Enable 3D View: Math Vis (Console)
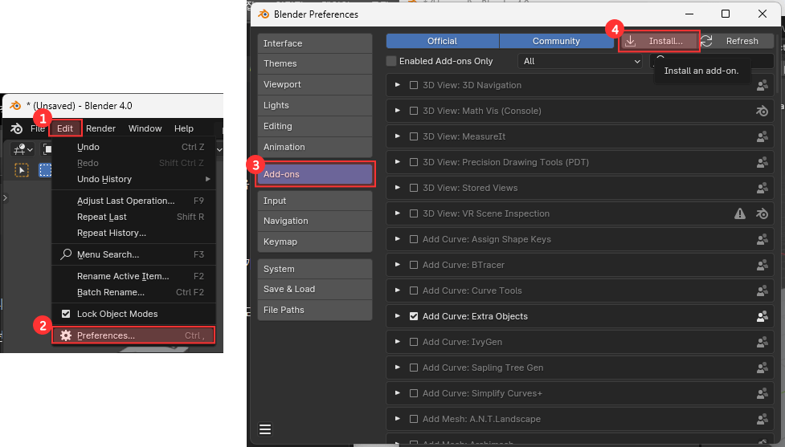 coord(414,111)
